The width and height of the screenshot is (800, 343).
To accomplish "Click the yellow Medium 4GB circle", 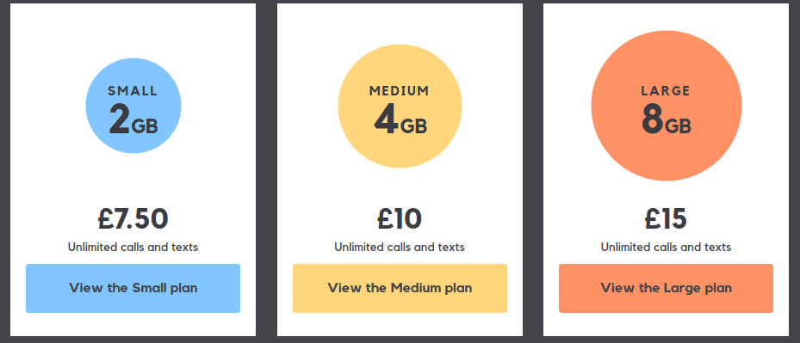I will click(x=400, y=106).
